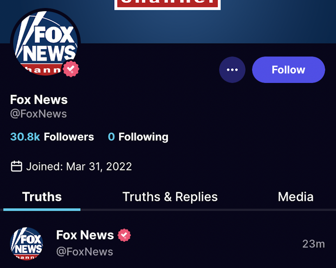The width and height of the screenshot is (336, 268).
Task: Click the Fox News display name
Action: pyautogui.click(x=39, y=100)
